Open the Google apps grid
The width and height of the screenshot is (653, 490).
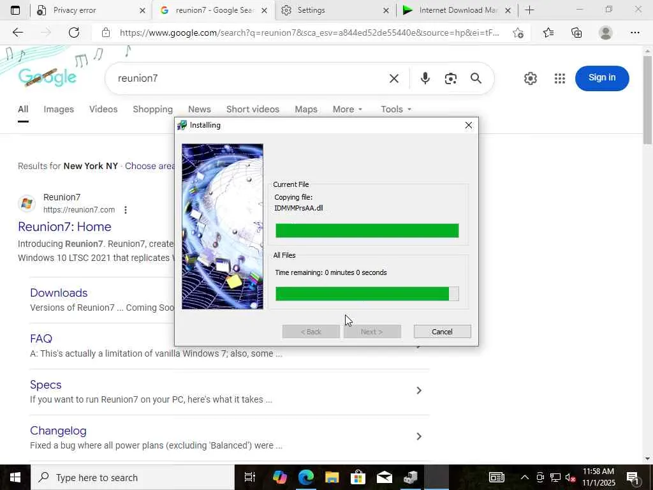point(560,78)
